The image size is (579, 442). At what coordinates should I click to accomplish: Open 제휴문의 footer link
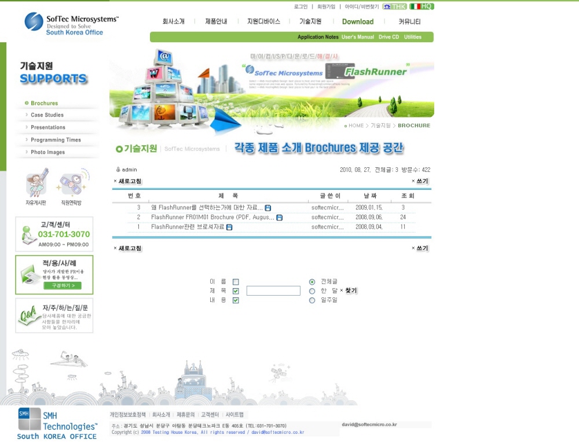point(185,415)
